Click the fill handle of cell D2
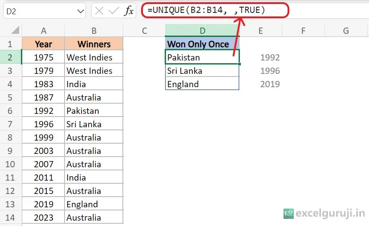The image size is (369, 226). pos(239,64)
